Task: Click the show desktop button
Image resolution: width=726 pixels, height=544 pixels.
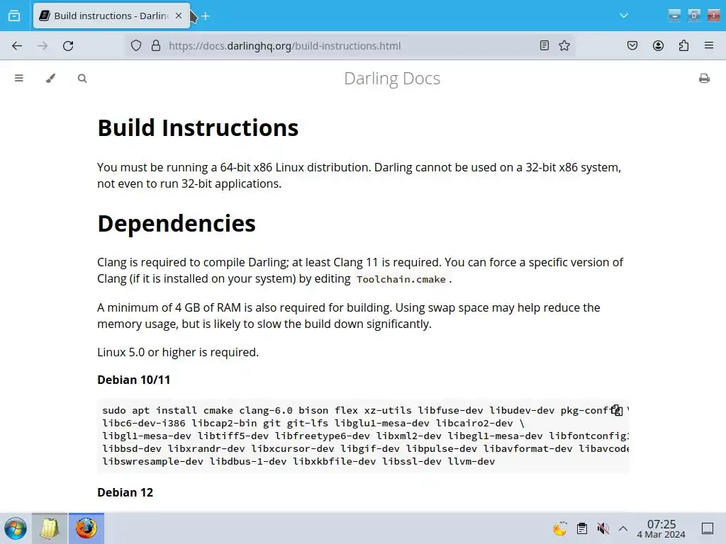Action: point(708,528)
